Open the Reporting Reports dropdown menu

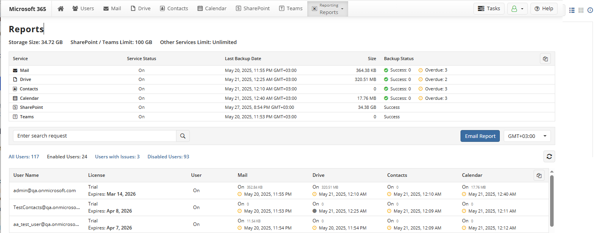(327, 9)
